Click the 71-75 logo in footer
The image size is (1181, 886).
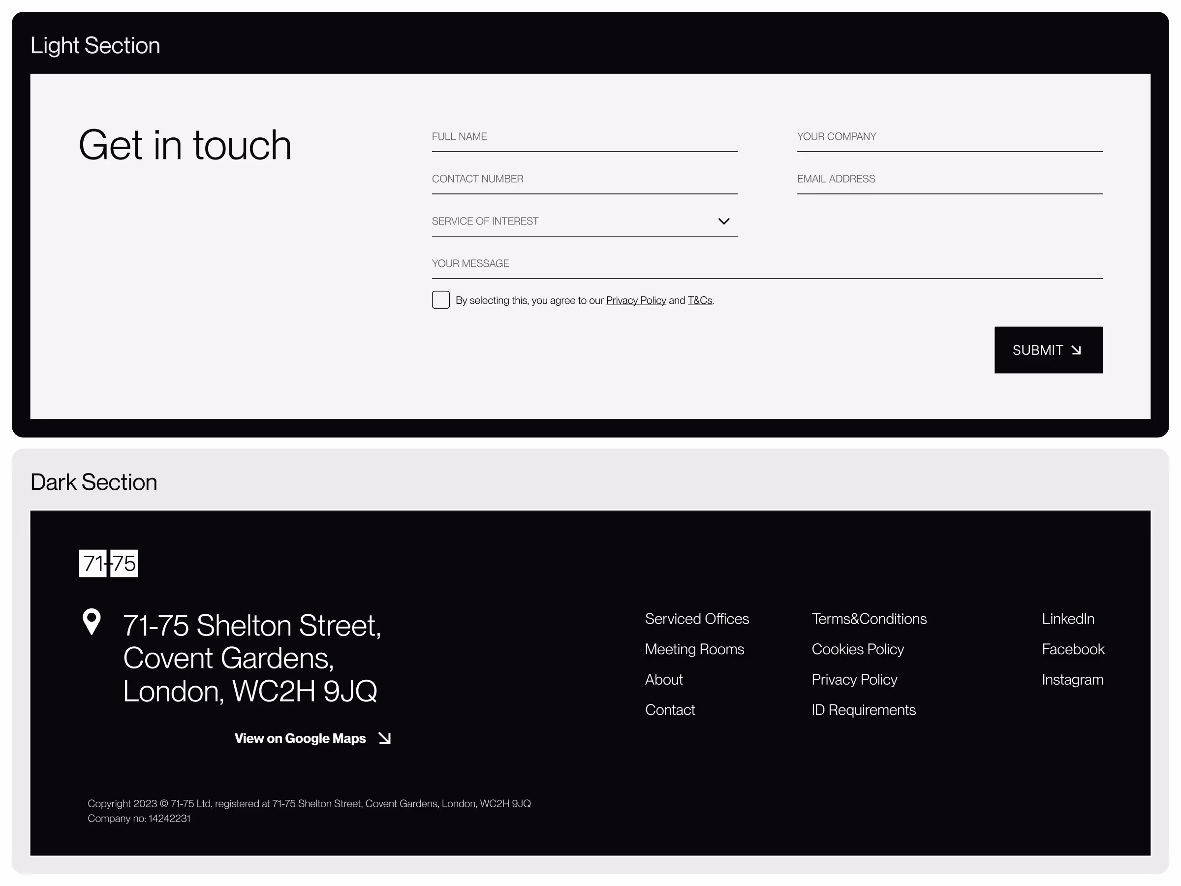click(x=108, y=563)
